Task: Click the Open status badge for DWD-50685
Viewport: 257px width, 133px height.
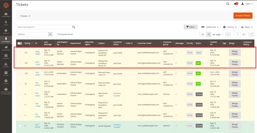Action: [199, 53]
